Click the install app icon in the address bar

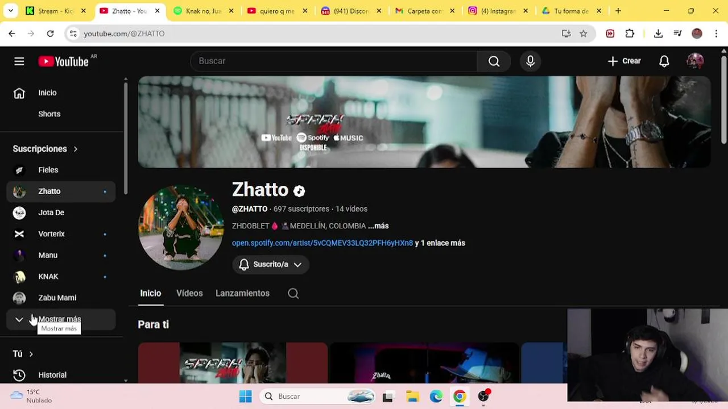point(566,34)
